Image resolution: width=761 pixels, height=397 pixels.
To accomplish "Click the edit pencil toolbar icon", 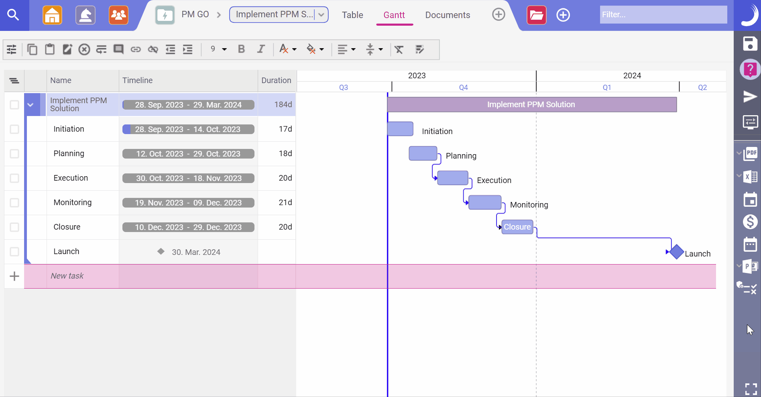I will pos(67,49).
